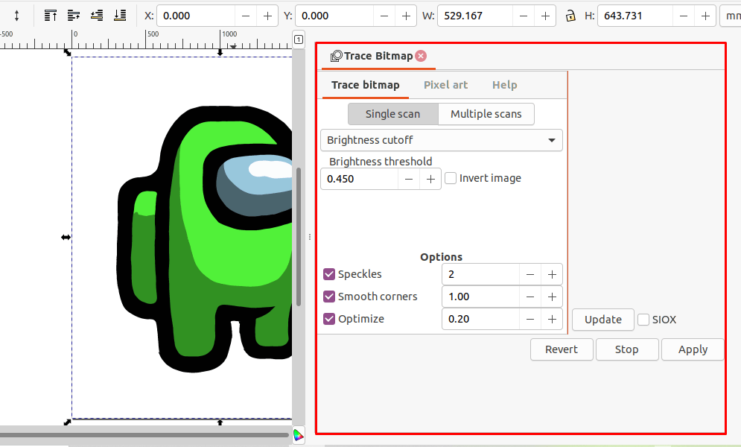Open the Help tab in Trace Bitmap

tap(504, 84)
